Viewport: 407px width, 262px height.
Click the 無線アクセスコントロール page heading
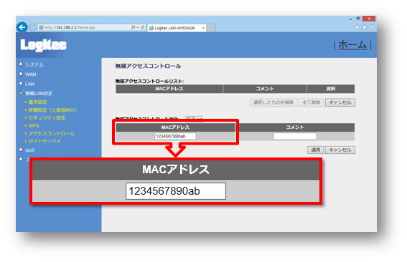[148, 67]
